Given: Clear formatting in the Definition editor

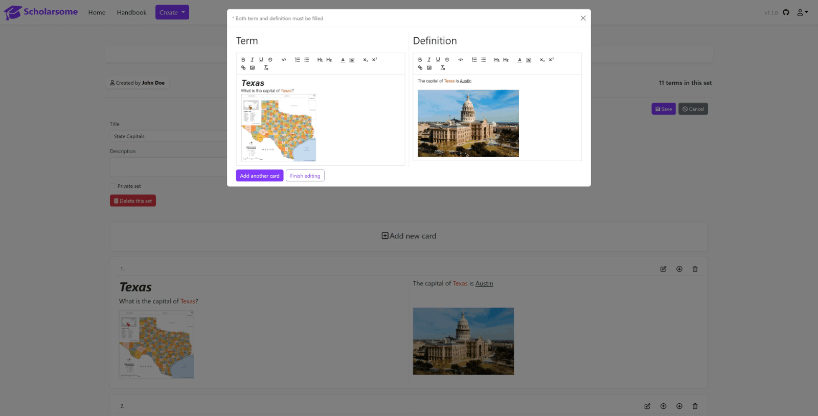Looking at the screenshot, I should 443,68.
